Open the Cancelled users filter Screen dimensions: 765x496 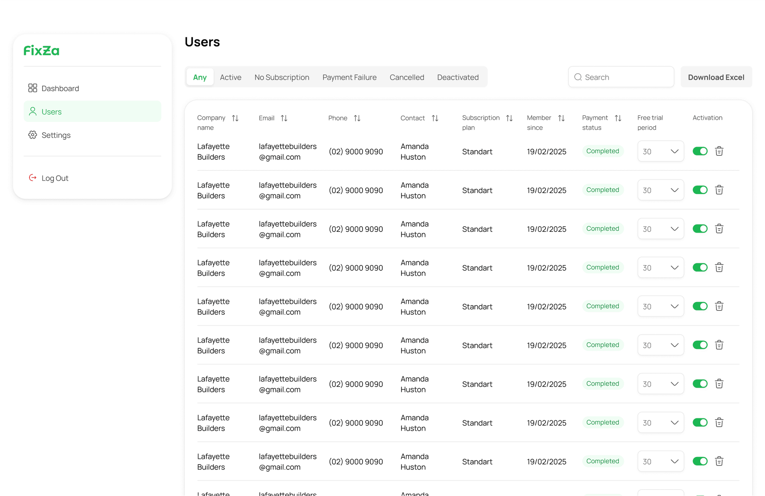407,77
